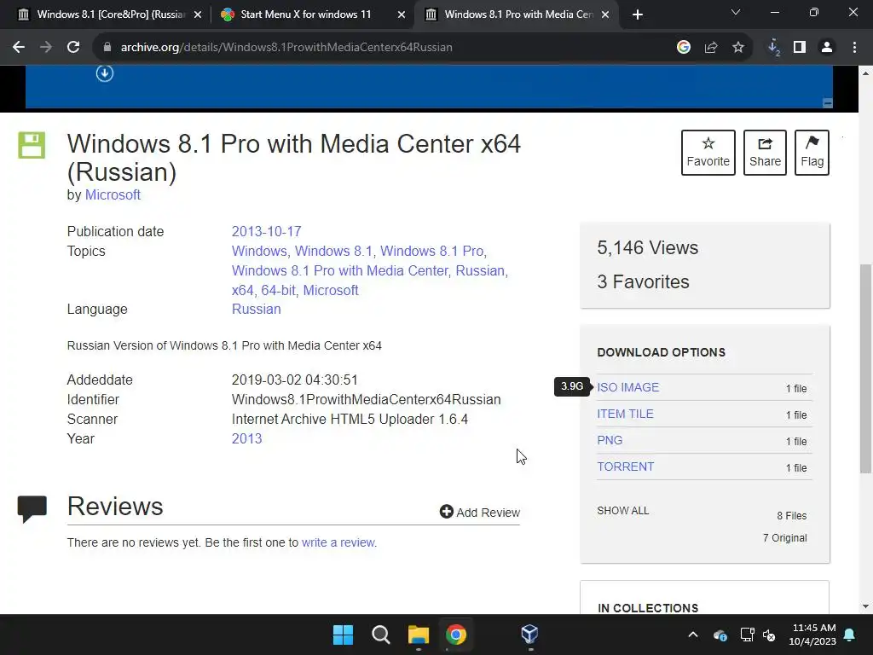Open the clock showing 11:45 AM
Viewport: 873px width, 655px height.
coord(812,635)
